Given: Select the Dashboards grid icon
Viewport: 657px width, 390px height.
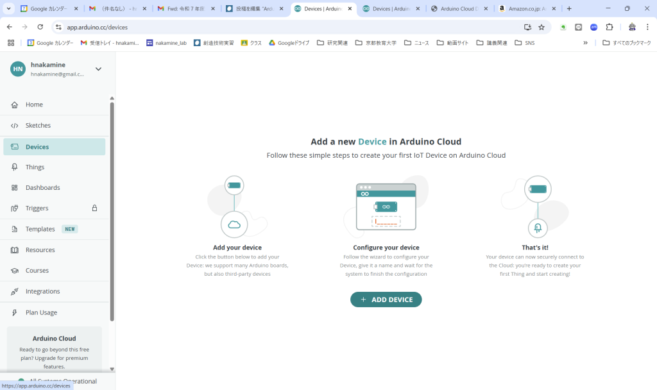Looking at the screenshot, I should pos(14,188).
